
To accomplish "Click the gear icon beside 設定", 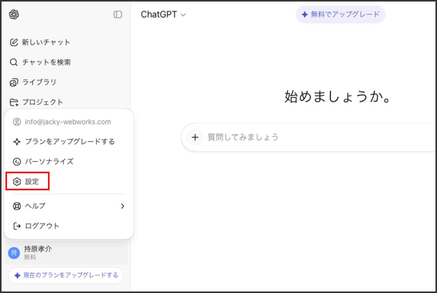I will (17, 181).
